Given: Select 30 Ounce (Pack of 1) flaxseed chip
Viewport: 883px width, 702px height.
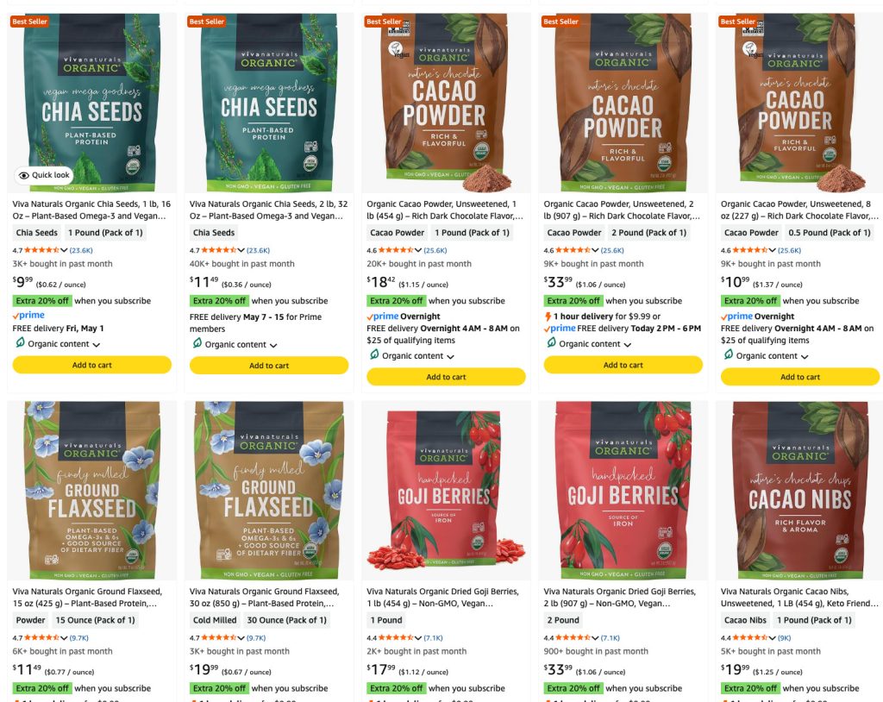Looking at the screenshot, I should pyautogui.click(x=286, y=620).
